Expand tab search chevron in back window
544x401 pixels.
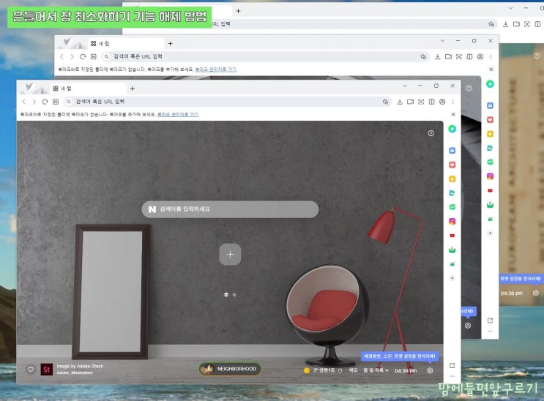pyautogui.click(x=511, y=8)
